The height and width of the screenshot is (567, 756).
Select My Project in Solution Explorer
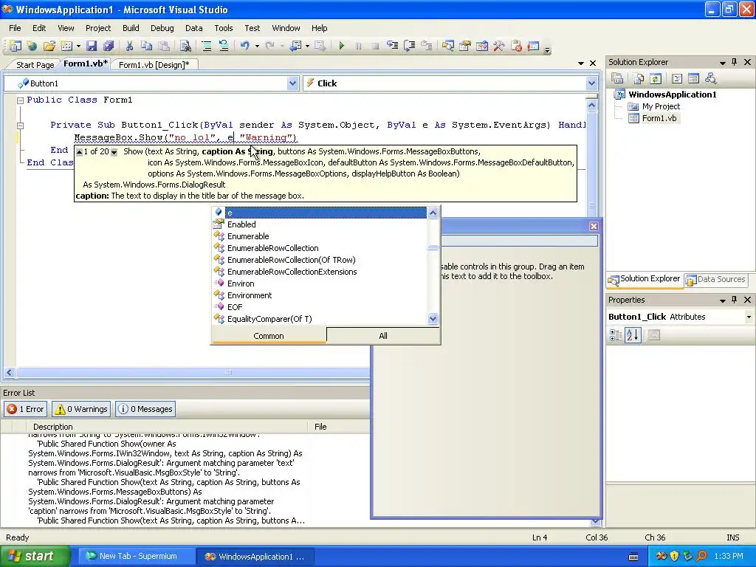(x=661, y=106)
